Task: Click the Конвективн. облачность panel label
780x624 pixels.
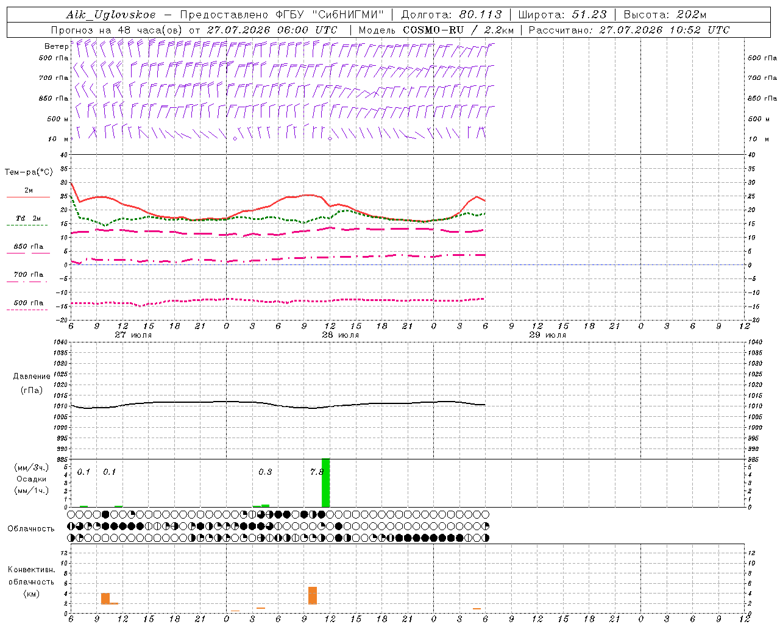Action: coord(32,581)
